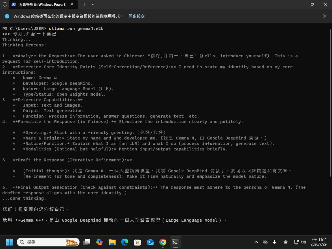This screenshot has height=249, width=332.
Task: Click the taskbar search box 搜尋
Action: [48, 242]
